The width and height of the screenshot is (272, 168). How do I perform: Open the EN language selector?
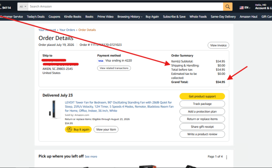245,8
